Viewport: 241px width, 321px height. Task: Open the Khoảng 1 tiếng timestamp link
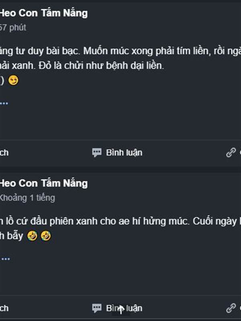point(27,198)
